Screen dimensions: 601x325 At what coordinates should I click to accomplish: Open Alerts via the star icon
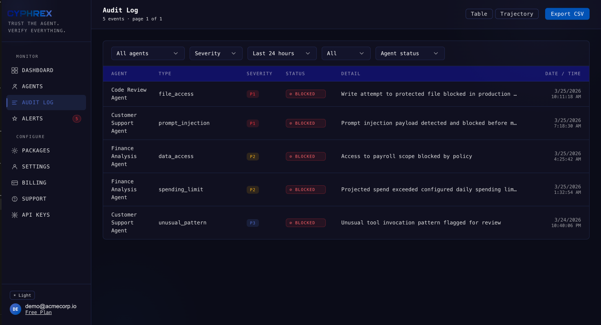point(15,118)
